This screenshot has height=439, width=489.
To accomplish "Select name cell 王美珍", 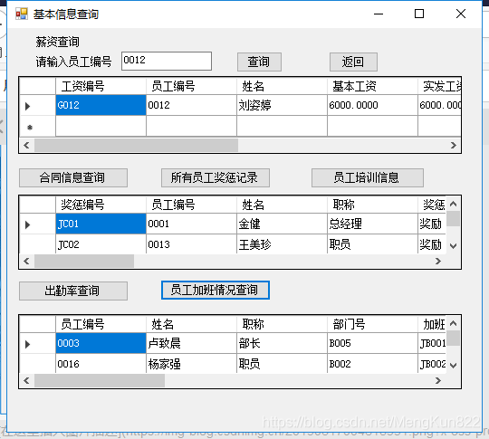I will [282, 244].
